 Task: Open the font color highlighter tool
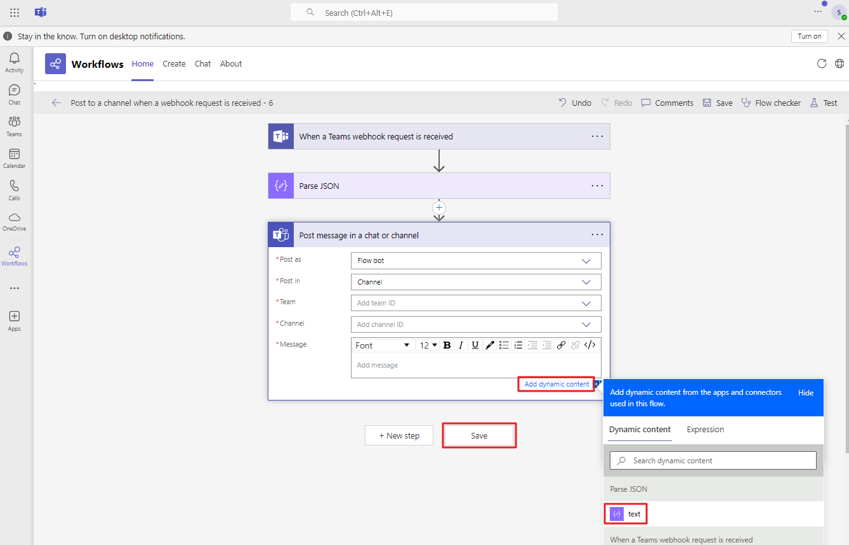(x=489, y=345)
